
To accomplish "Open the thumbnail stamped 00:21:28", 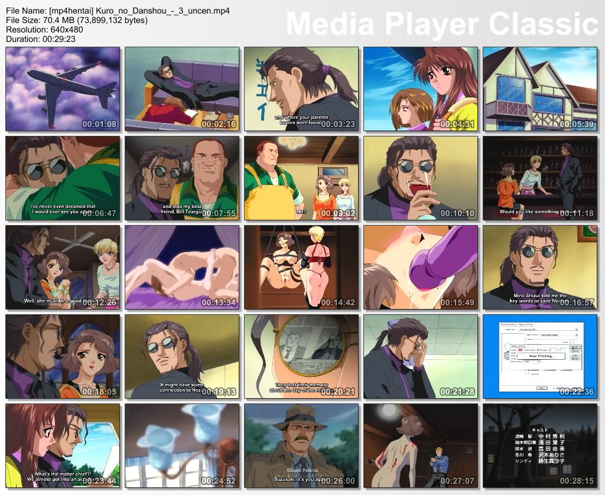I will [421, 357].
